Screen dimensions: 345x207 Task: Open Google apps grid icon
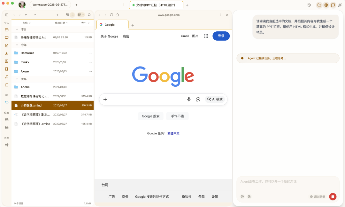point(206,36)
